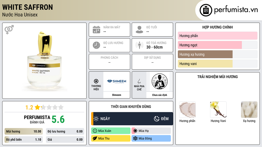
Task: Click the unisex gender symbol icon
Action: [x=9, y=30]
